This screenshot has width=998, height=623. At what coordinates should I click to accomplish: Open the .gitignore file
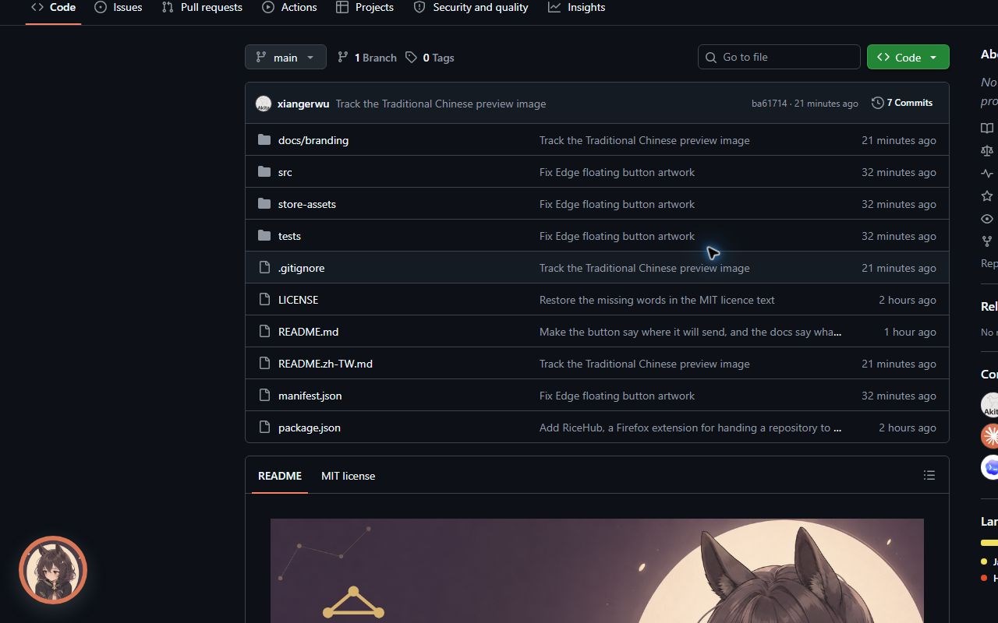301,268
